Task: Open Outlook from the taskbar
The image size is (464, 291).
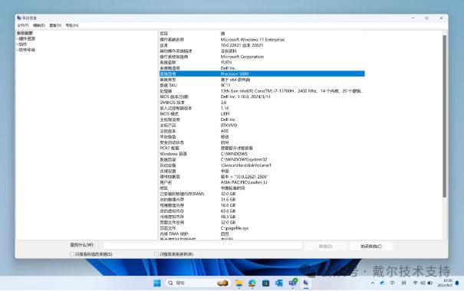Action: 278,283
